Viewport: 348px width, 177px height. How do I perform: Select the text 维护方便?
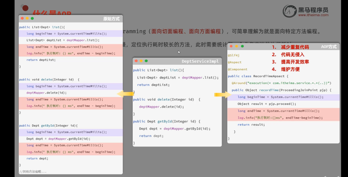(x=290, y=69)
